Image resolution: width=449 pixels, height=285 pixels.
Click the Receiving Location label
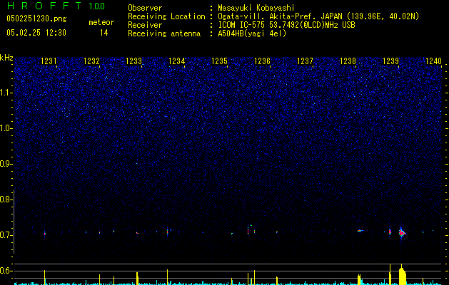pos(166,16)
